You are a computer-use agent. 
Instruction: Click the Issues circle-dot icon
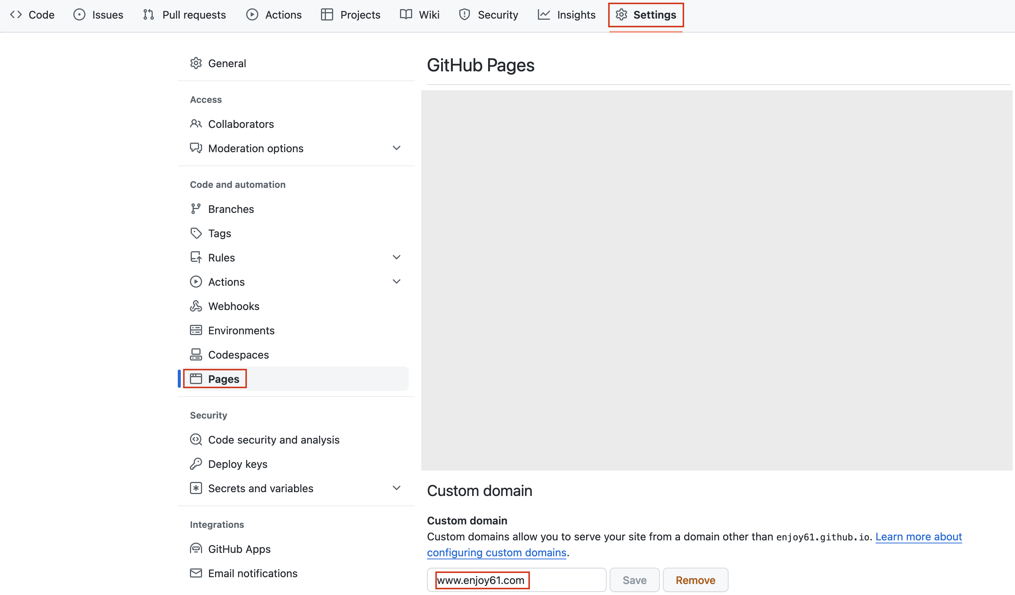[x=79, y=15]
